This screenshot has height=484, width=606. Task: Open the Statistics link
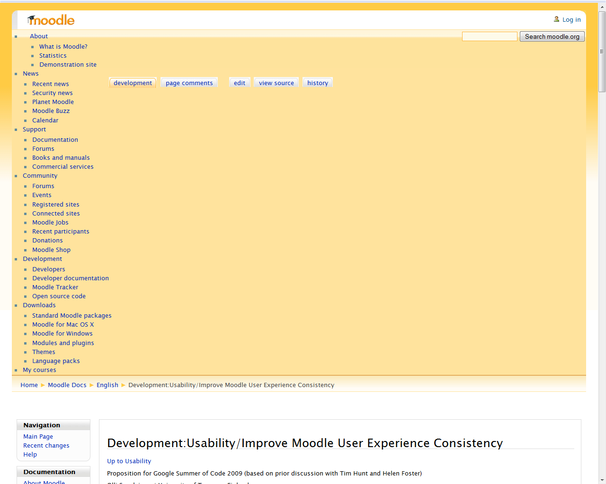point(53,56)
